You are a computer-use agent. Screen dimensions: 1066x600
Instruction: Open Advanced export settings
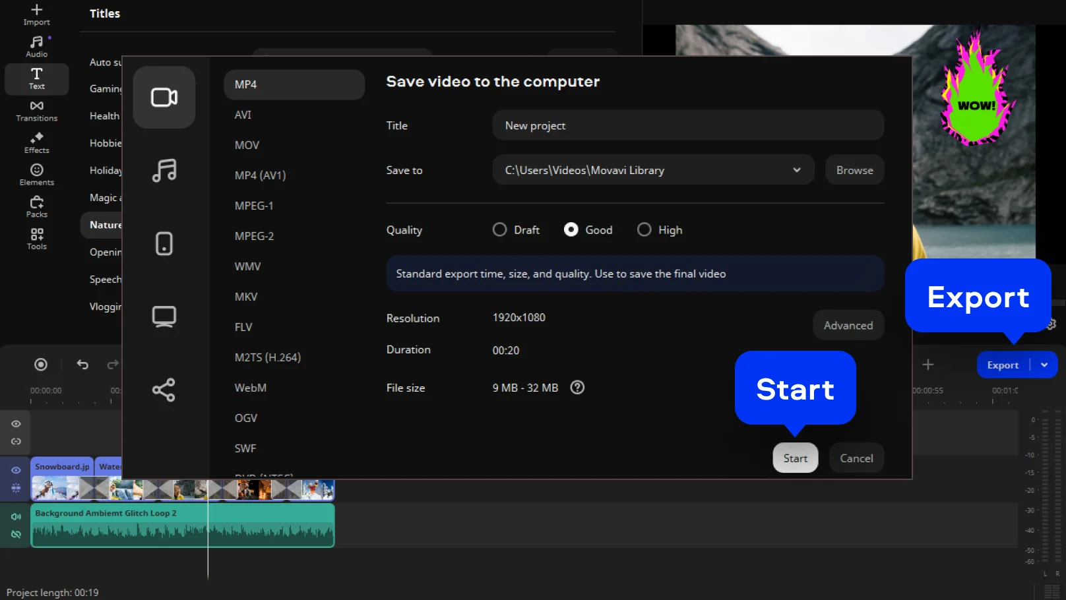coord(848,325)
